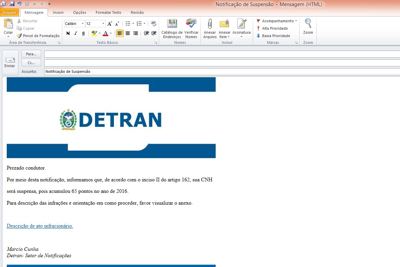The width and height of the screenshot is (400, 267).
Task: Activate the Pincel de Formatação tool
Action: pos(38,35)
